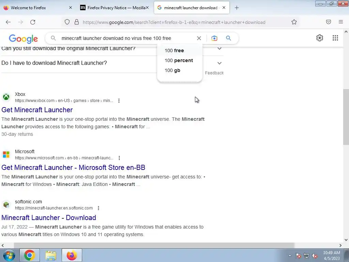This screenshot has height=262, width=349.
Task: Click the softonic favicon
Action: (6, 205)
